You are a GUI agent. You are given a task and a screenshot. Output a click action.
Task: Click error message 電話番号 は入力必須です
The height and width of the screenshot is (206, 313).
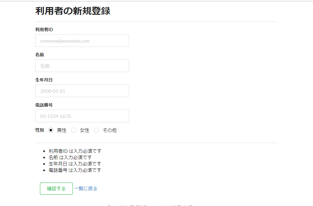(x=75, y=170)
